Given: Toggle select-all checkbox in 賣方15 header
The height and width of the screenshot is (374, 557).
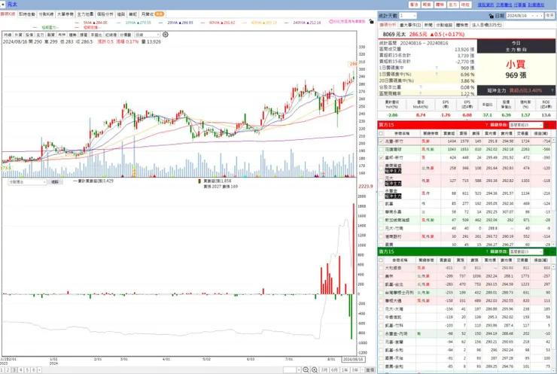Looking at the screenshot, I should [x=381, y=260].
